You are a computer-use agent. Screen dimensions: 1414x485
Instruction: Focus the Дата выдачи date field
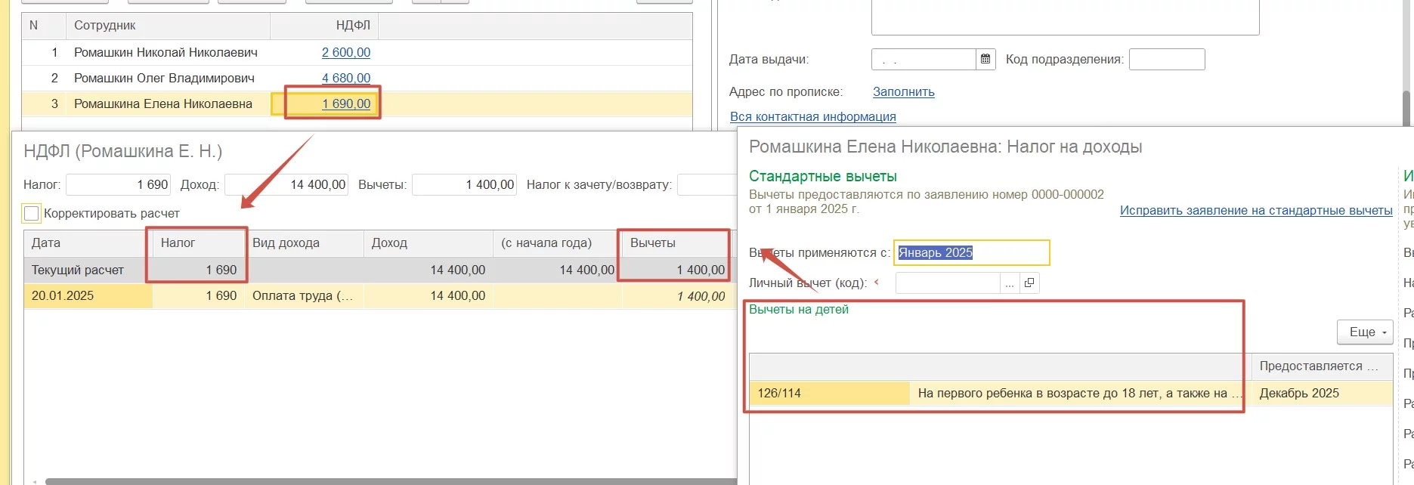924,59
